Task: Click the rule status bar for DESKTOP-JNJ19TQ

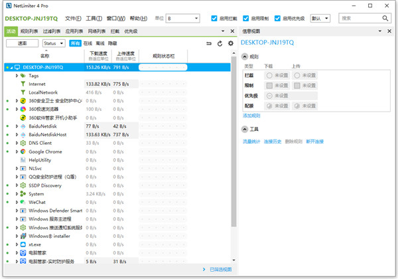Action: click(163, 67)
